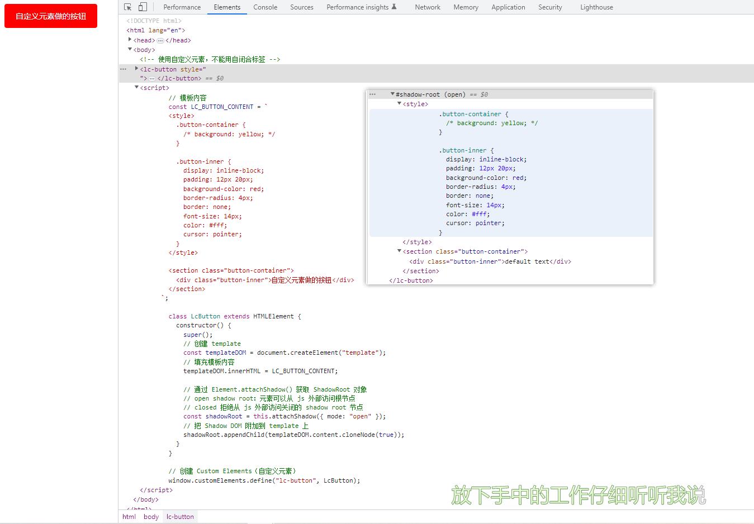Image resolution: width=754 pixels, height=524 pixels.
Task: Click the templateDOM.innerHTML = LC_BUTTON_CONTENT line
Action: [x=260, y=371]
